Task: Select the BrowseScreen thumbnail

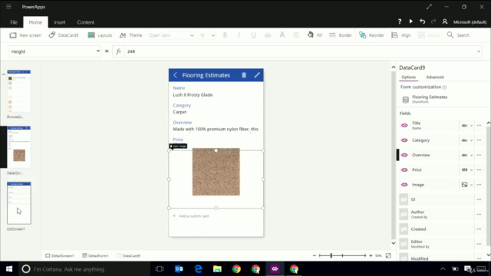Action: 18,91
